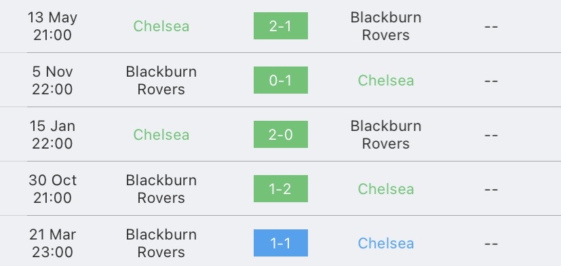Screen dimensions: 561x266
Task: Select Blackburn Rovers home team in 21 Mar match
Action: click(161, 244)
